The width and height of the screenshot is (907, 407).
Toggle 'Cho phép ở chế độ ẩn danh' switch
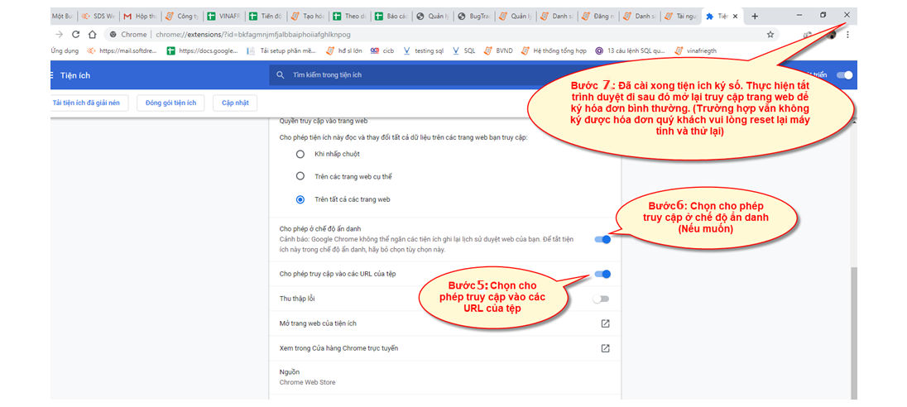[x=602, y=240]
